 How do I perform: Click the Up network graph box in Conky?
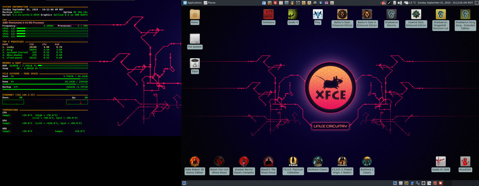pos(77,102)
